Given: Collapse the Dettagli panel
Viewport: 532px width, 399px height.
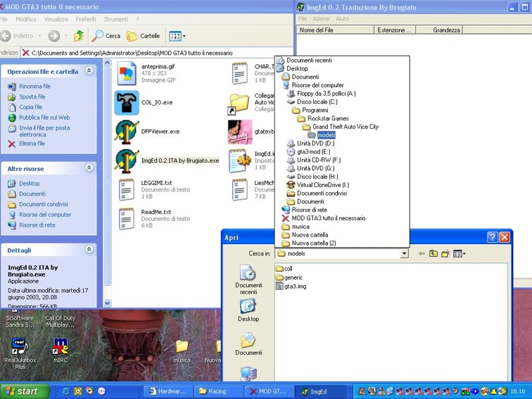Looking at the screenshot, I should tap(89, 250).
